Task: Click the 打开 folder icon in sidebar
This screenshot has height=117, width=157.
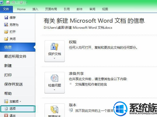Action: tap(6, 32)
